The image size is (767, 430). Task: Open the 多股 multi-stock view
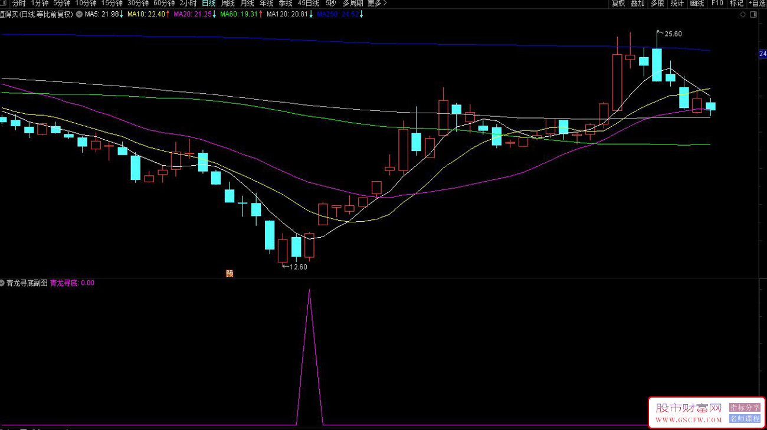tap(657, 3)
